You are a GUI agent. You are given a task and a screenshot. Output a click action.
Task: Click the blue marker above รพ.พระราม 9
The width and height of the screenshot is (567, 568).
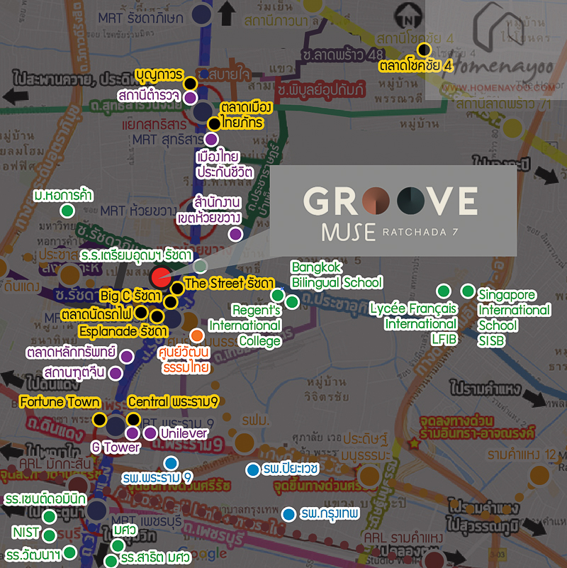click(171, 463)
